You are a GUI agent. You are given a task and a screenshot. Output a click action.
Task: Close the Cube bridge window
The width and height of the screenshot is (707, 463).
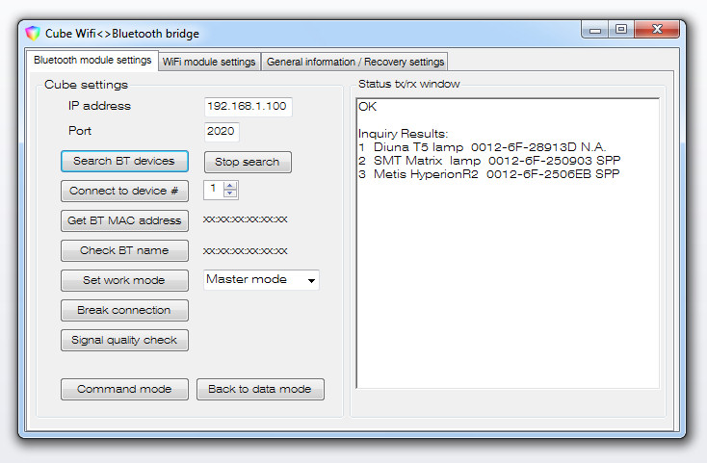657,30
